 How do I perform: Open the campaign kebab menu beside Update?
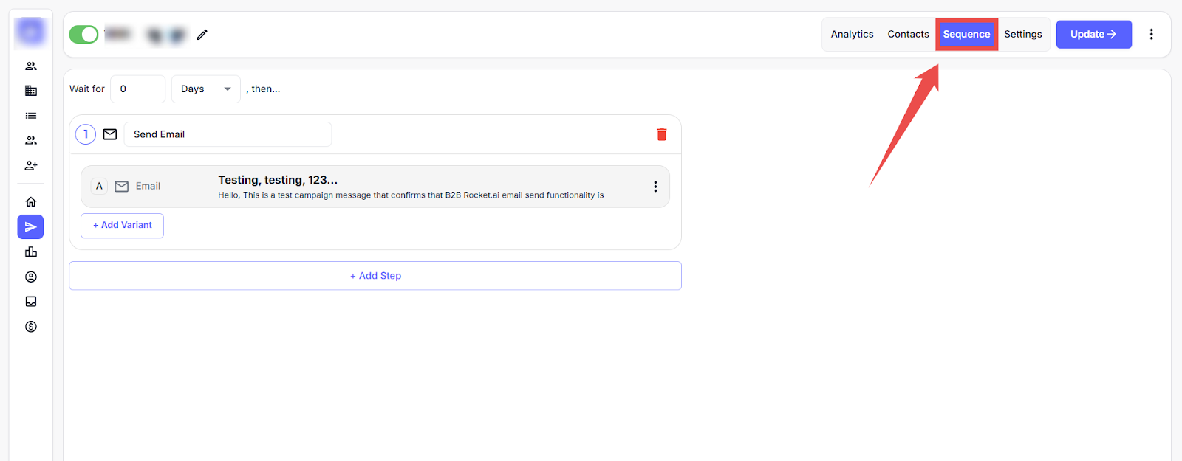pos(1150,35)
